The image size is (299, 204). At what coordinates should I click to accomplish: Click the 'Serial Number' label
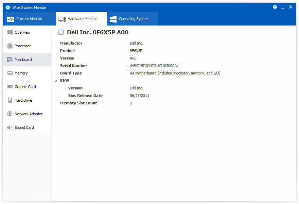[x=73, y=66]
